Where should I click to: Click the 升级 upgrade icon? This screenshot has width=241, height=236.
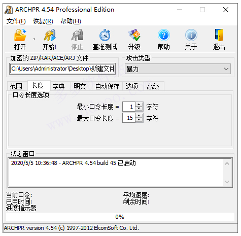tap(134, 35)
